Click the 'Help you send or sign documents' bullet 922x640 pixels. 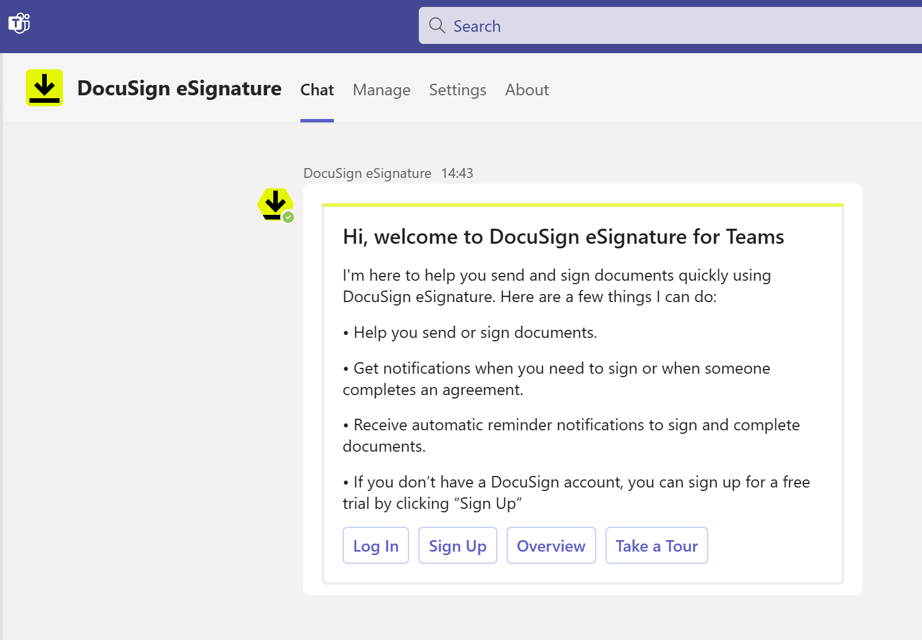(x=470, y=333)
